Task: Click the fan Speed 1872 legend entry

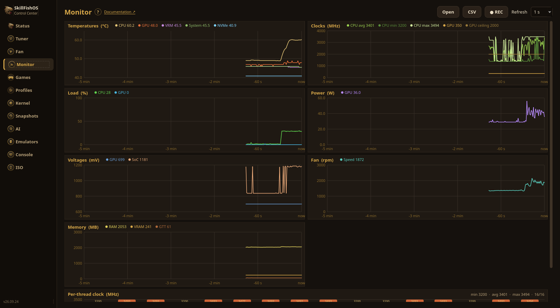Action: pyautogui.click(x=352, y=160)
